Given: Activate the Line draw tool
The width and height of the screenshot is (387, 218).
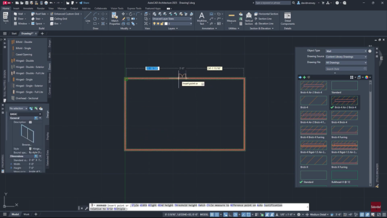Looking at the screenshot, I should click(x=88, y=18).
